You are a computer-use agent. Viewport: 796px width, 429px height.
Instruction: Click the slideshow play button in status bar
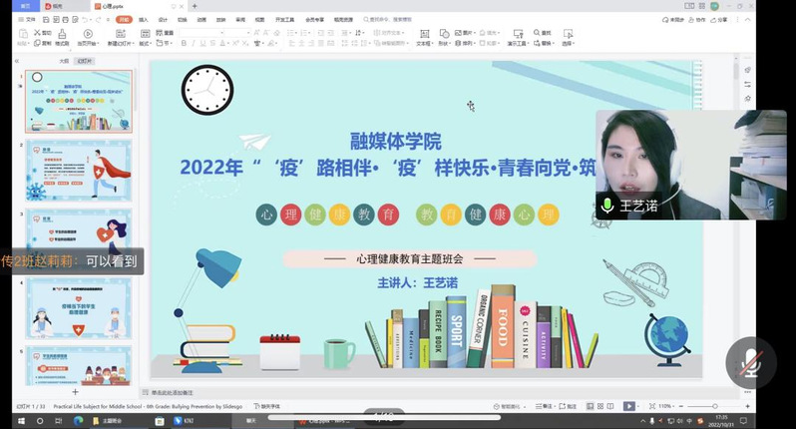coord(629,406)
